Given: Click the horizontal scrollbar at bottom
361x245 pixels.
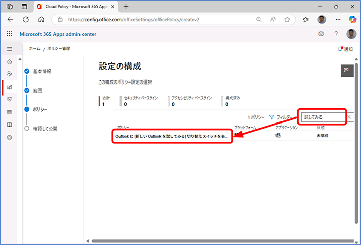Looking at the screenshot, I should [222, 241].
